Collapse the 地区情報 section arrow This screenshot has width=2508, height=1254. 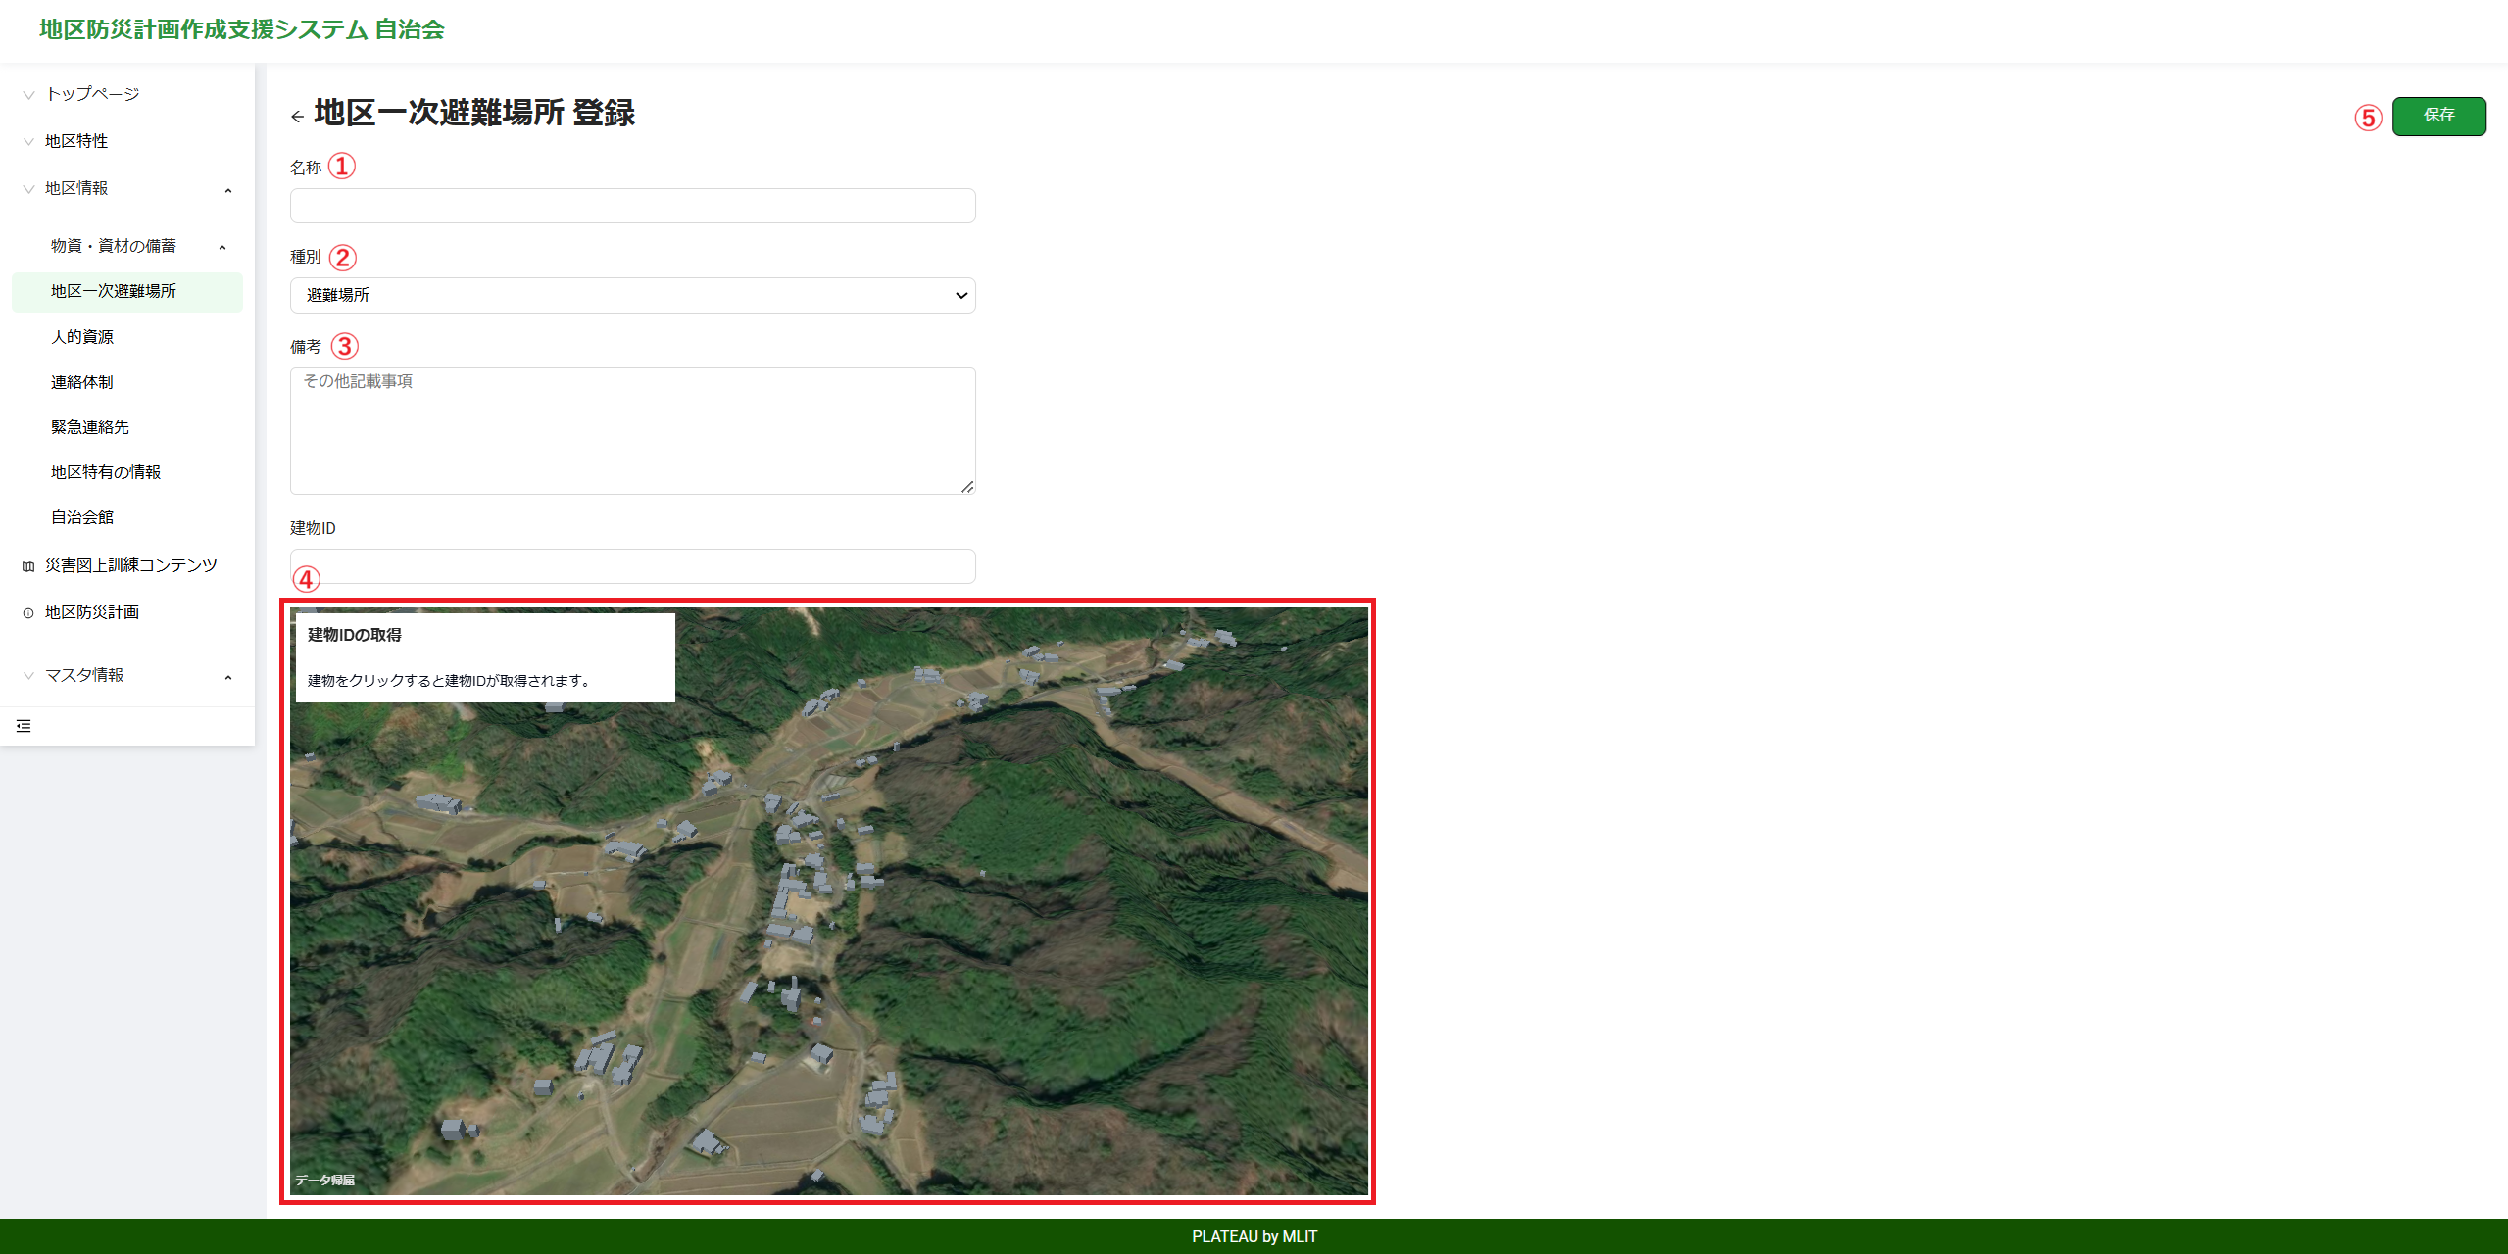pos(228,190)
